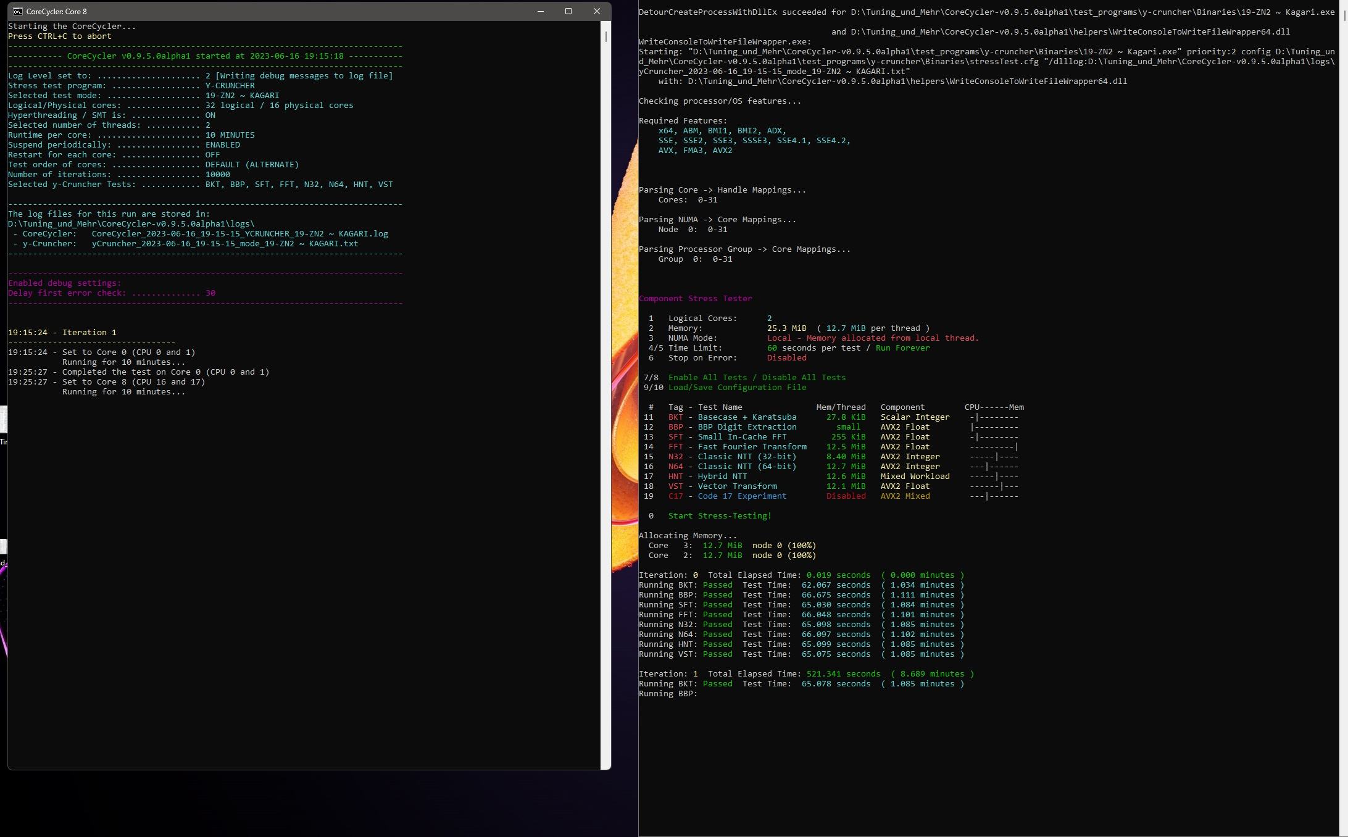The width and height of the screenshot is (1348, 837).
Task: Click the 'BKT - Basecase + Karatsuba' test row
Action: [x=731, y=417]
